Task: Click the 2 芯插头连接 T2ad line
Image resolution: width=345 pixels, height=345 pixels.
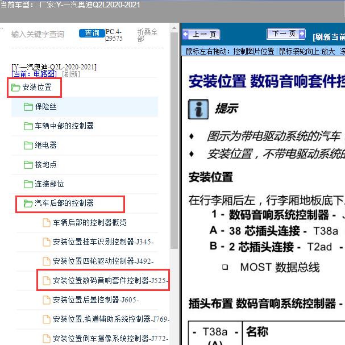Action: (276, 247)
